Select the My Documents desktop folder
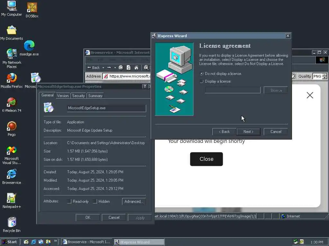Viewport: 329px width, 246px height. point(12,33)
